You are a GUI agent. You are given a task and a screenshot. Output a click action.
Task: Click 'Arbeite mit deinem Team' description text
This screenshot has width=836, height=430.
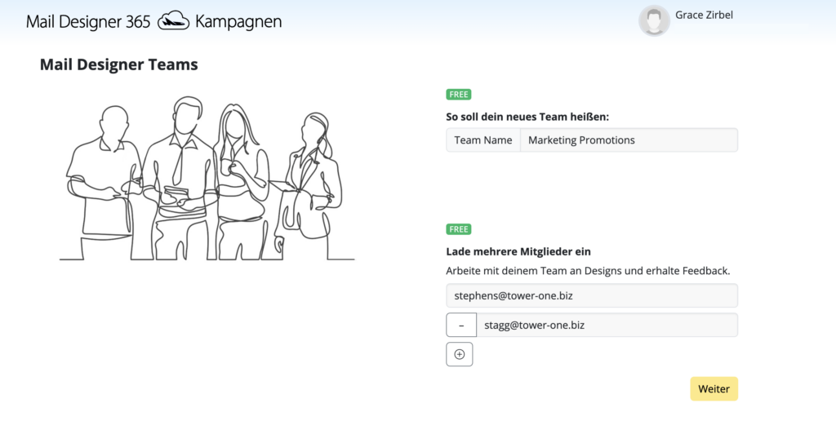[588, 271]
